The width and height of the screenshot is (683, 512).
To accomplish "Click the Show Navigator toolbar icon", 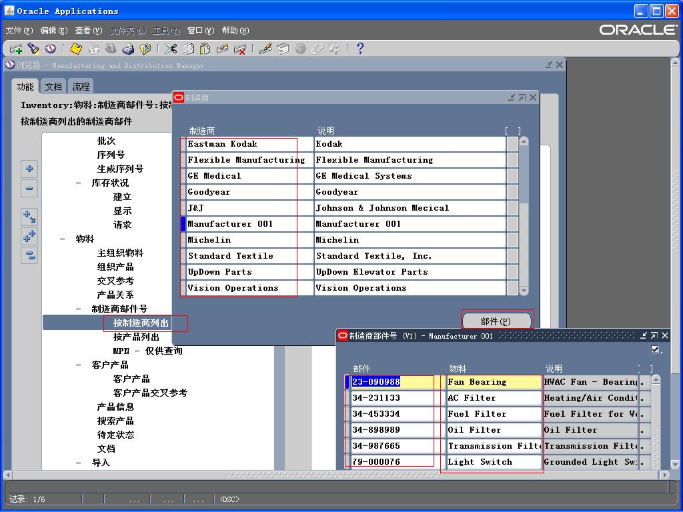I will 51,49.
